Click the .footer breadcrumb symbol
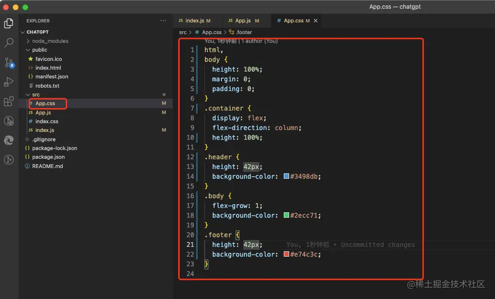Viewport: 495px width, 299px height. click(x=244, y=32)
